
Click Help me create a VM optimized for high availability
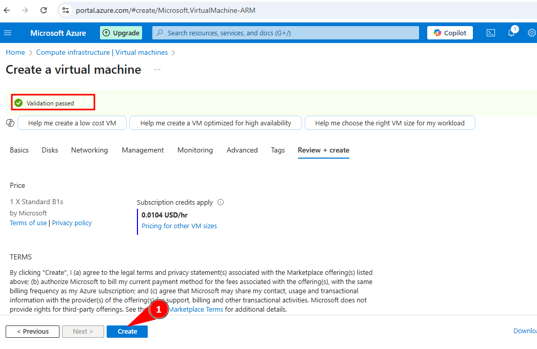click(x=215, y=123)
